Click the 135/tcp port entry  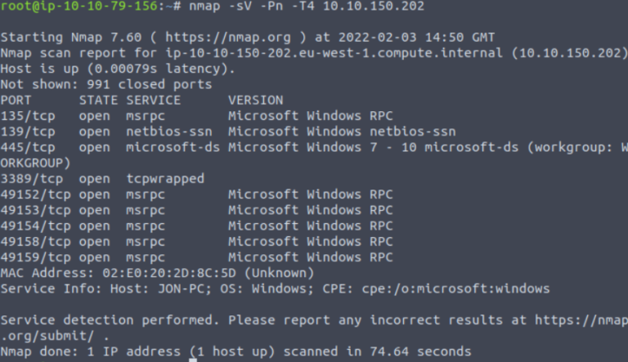click(28, 116)
